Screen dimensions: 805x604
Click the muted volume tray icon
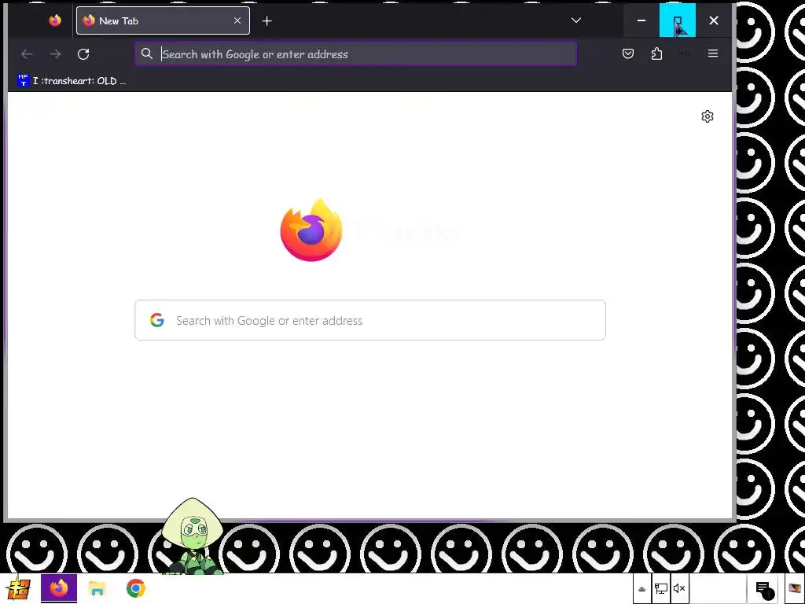coord(679,588)
